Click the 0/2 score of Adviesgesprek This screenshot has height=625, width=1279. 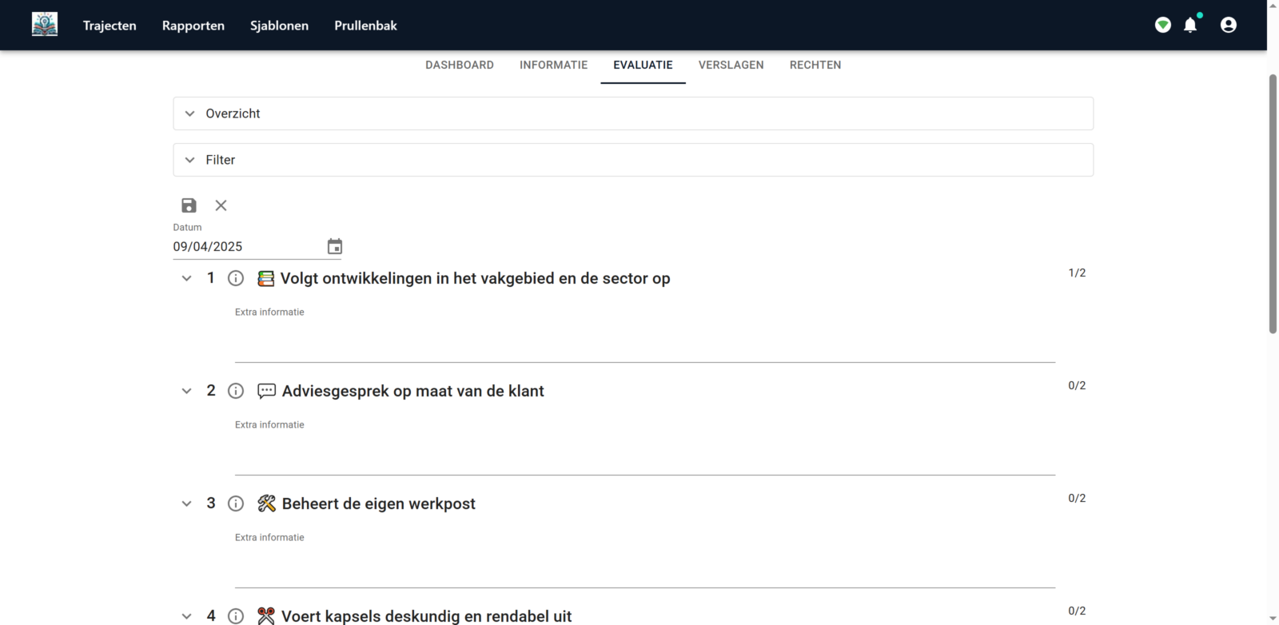pyautogui.click(x=1077, y=385)
